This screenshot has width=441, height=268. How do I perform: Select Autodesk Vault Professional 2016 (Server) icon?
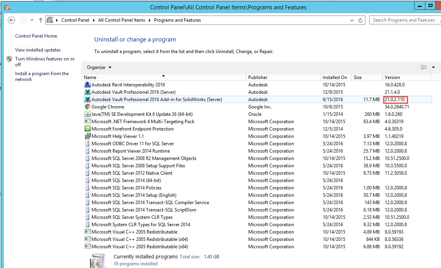tap(88, 92)
